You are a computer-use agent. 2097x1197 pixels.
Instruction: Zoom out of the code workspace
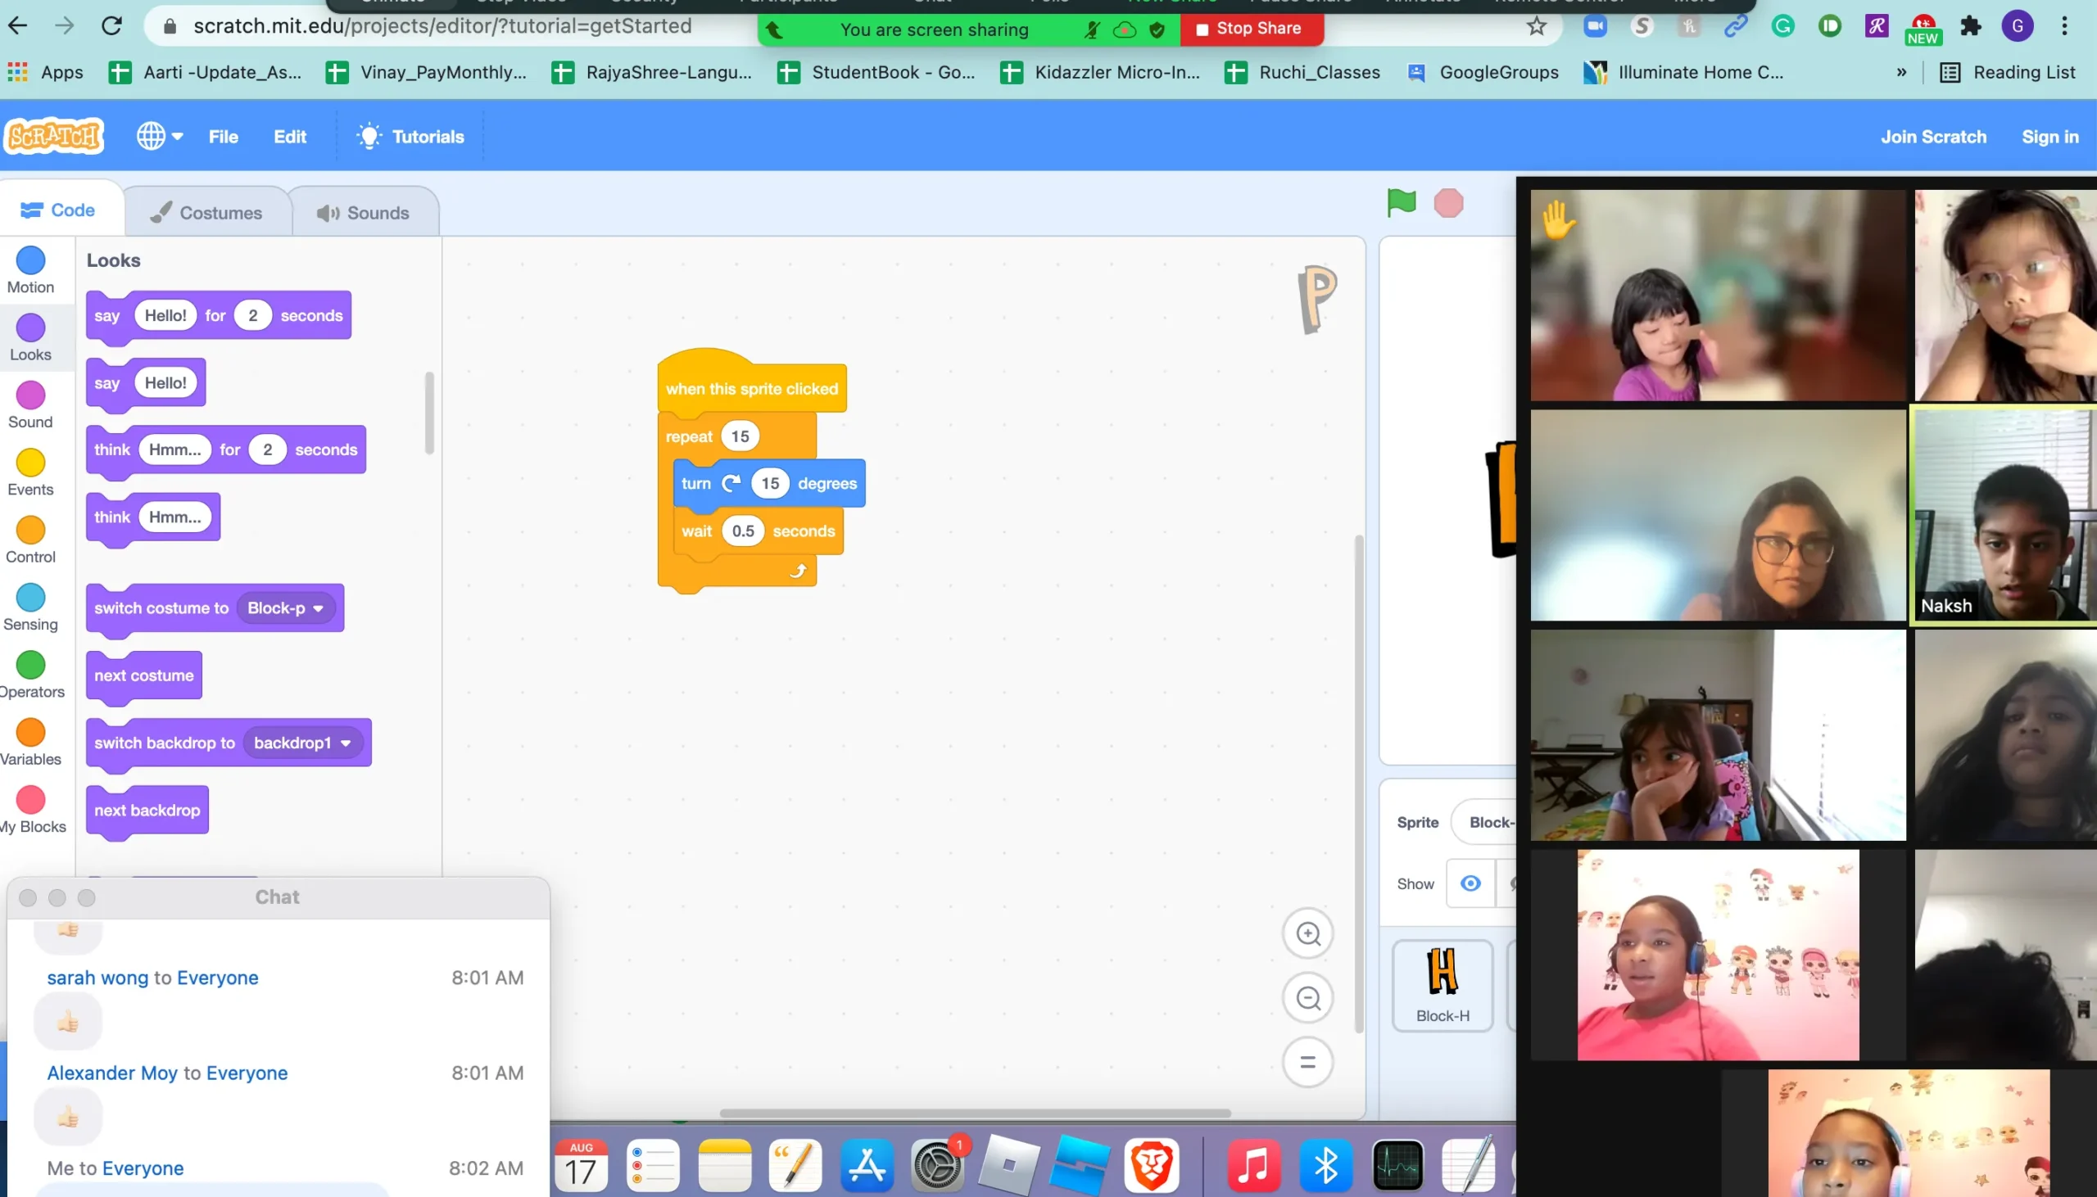coord(1307,998)
